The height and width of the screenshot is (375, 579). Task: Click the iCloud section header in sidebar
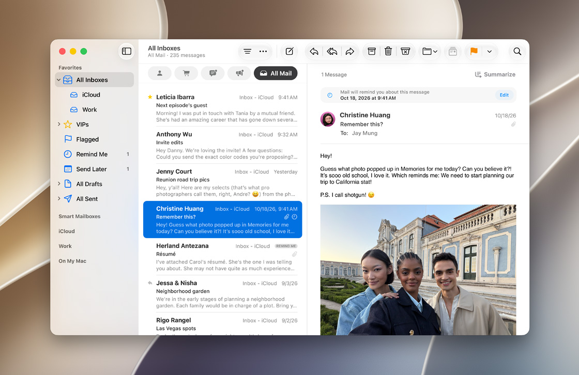click(67, 231)
